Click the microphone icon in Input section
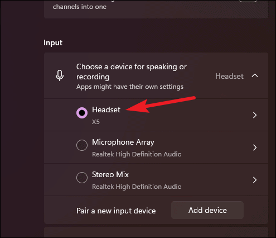The width and height of the screenshot is (276, 238). [60, 75]
